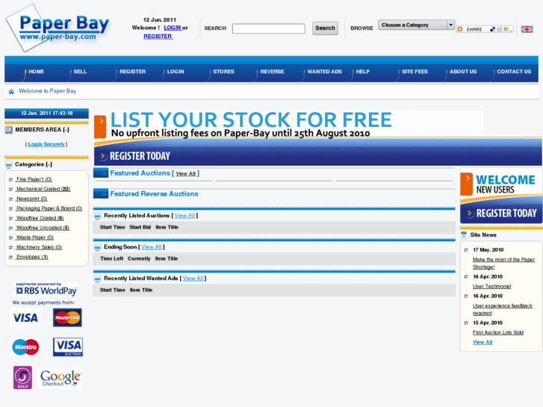Click View All beside Featured Auctions

186,174
